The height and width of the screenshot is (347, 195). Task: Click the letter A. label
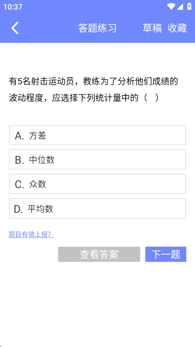click(19, 136)
